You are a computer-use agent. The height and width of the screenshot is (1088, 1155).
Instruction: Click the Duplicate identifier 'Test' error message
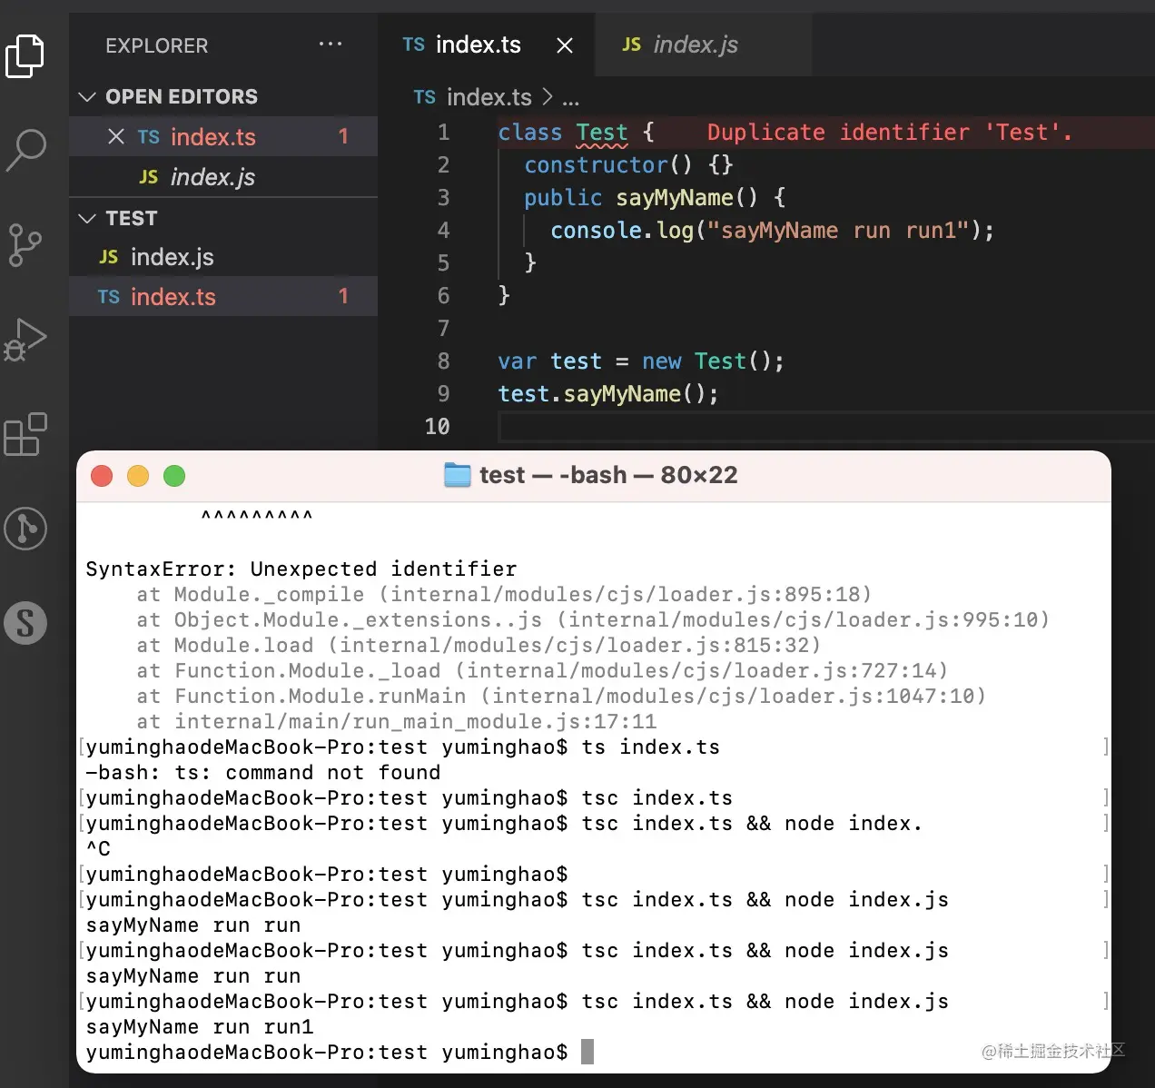[889, 133]
